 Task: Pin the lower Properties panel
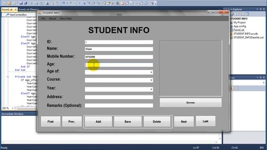click(260, 77)
